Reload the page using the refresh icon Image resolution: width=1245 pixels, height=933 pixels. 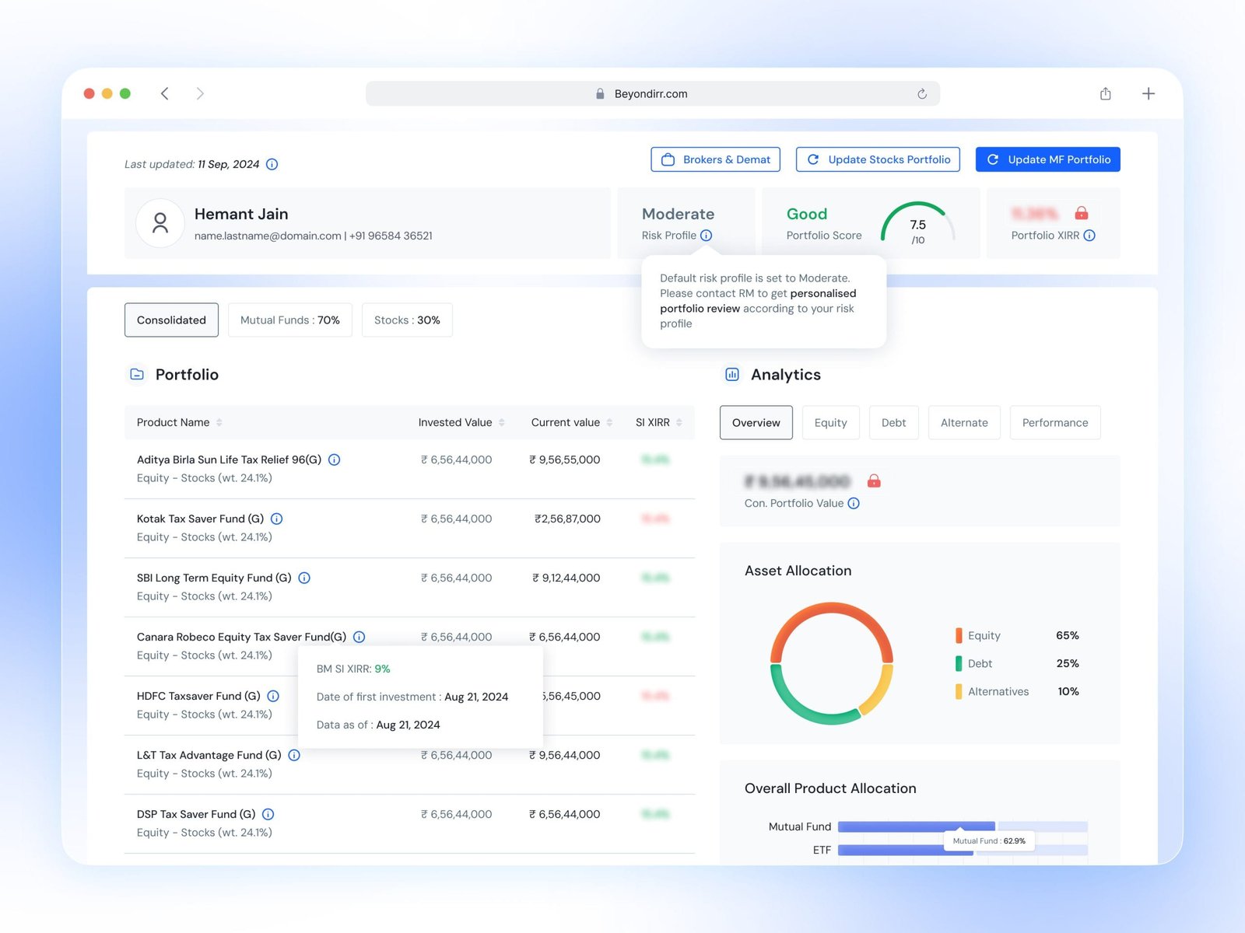(x=922, y=94)
